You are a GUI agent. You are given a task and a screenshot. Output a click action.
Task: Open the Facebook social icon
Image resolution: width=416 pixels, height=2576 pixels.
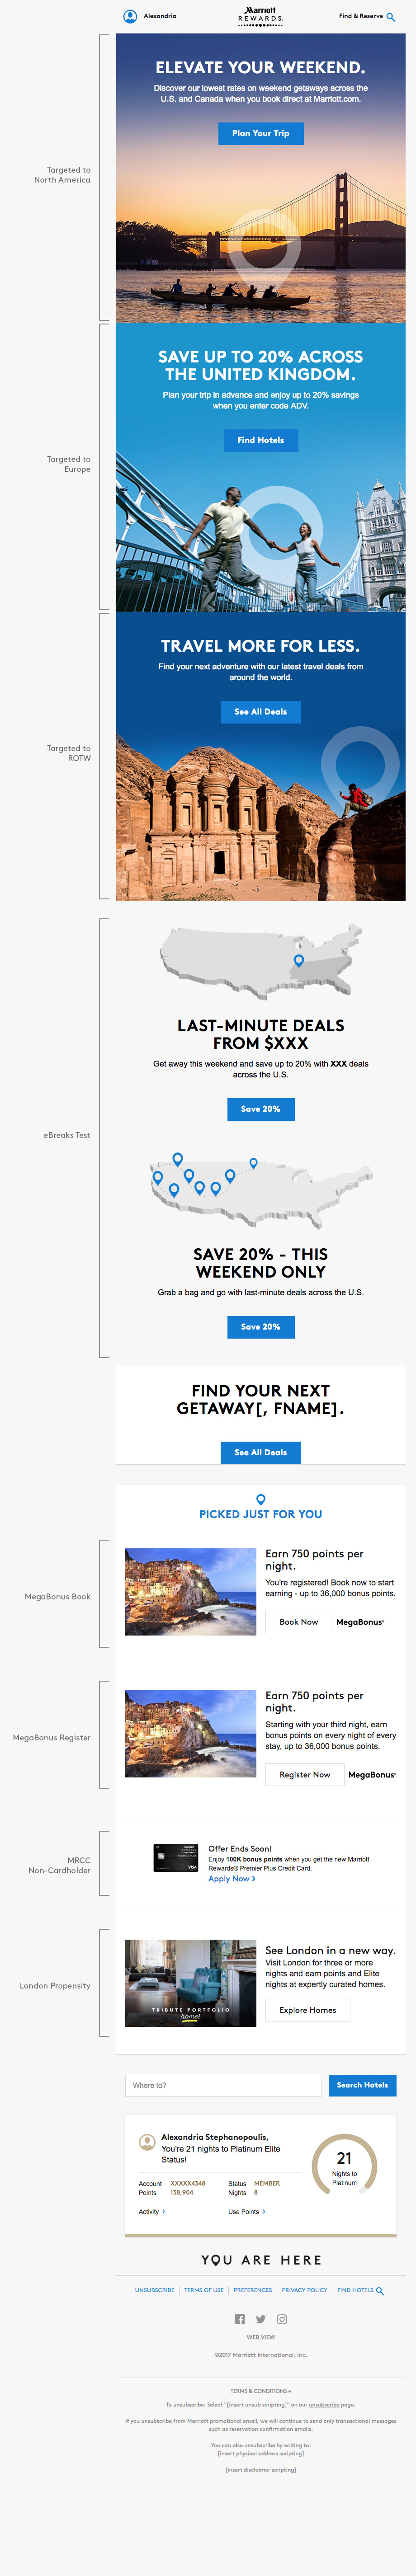(x=239, y=2319)
